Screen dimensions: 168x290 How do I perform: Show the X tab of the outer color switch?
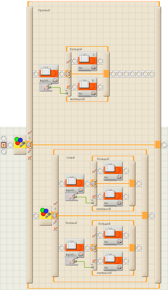[x=29, y=158]
